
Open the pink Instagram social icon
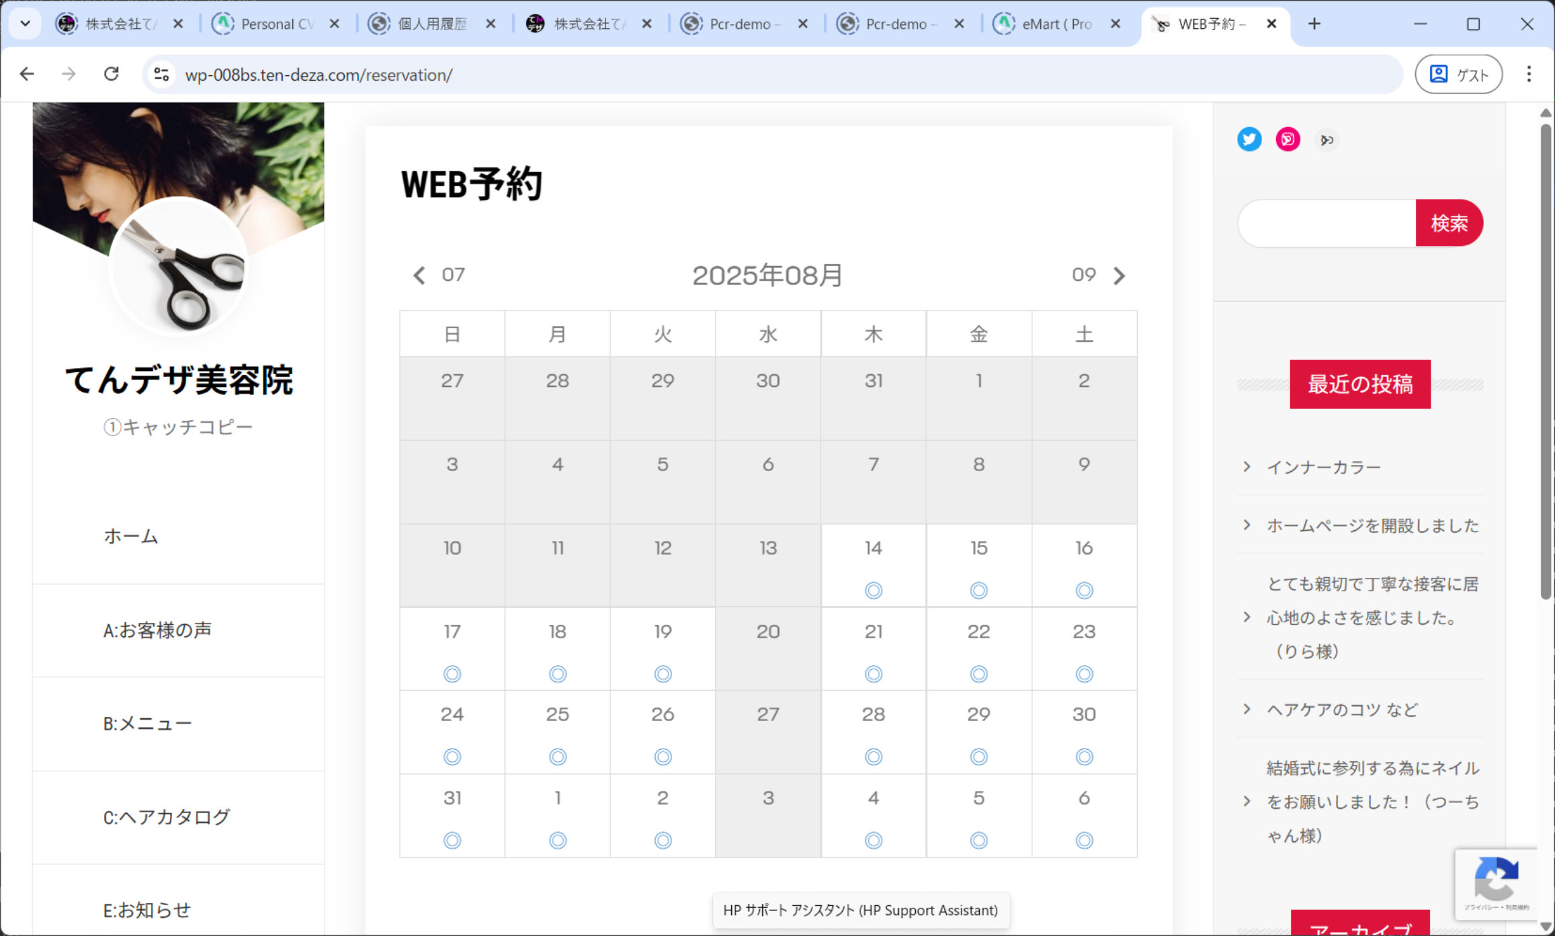(x=1288, y=140)
